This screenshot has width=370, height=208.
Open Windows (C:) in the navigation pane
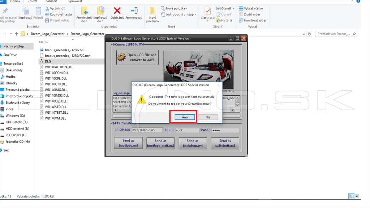15,116
